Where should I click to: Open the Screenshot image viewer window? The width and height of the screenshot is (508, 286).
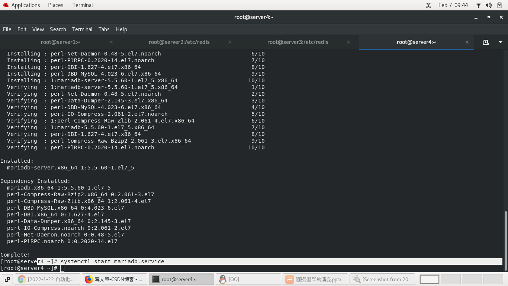[x=382, y=279]
